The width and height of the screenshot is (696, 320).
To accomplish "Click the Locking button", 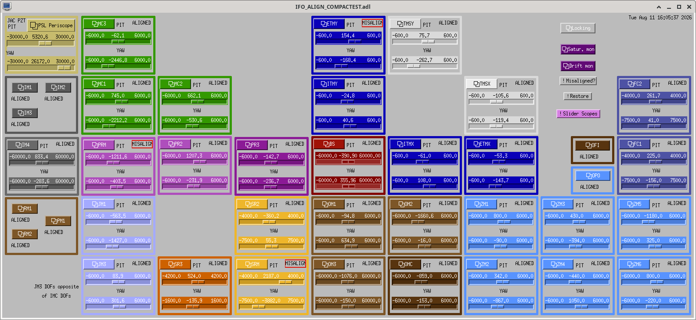I will tap(578, 28).
